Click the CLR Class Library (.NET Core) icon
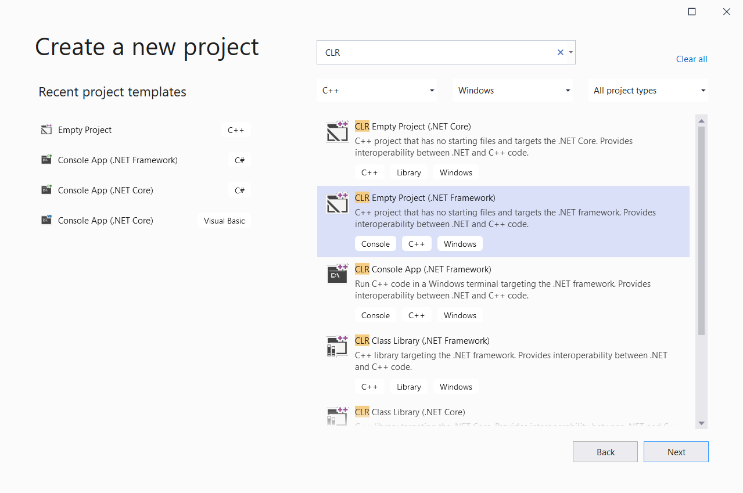 tap(337, 417)
